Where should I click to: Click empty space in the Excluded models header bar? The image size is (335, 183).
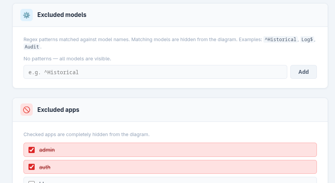(212, 15)
